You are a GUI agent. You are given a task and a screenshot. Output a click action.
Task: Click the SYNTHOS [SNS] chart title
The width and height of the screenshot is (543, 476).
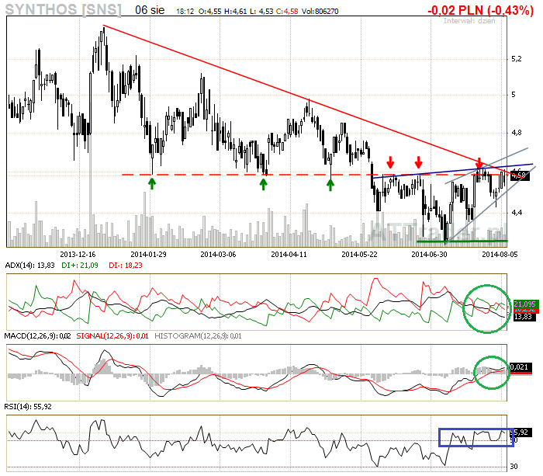[x=64, y=9]
